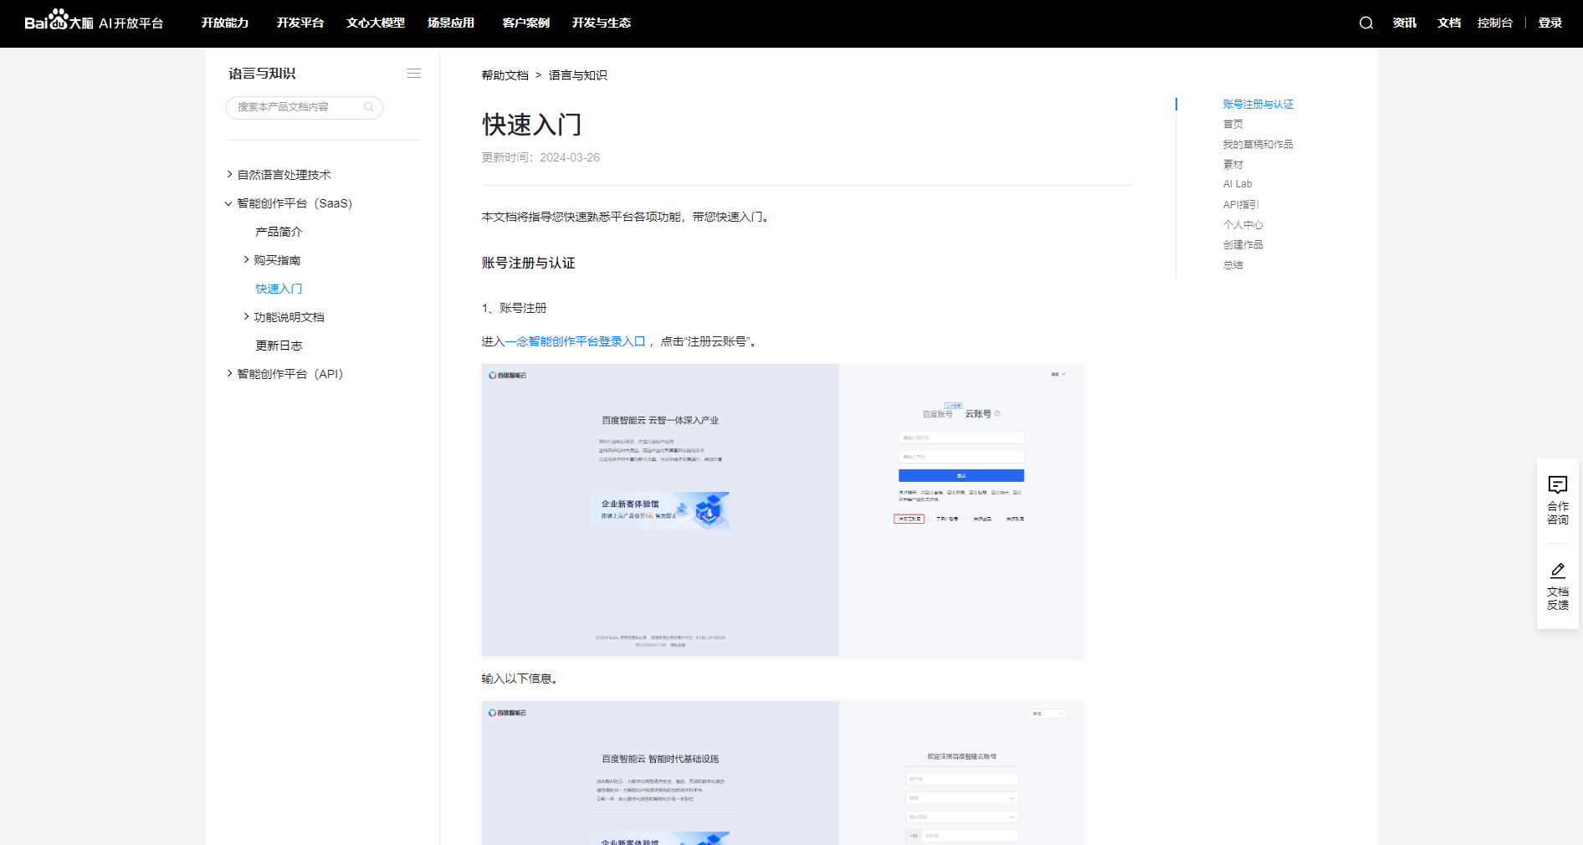Click 登录 to sign in
This screenshot has width=1583, height=845.
[1550, 23]
